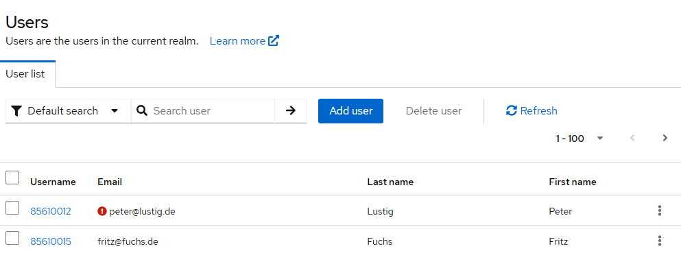Viewport: 681px width, 255px height.
Task: Go to the next page of users
Action: click(x=665, y=138)
